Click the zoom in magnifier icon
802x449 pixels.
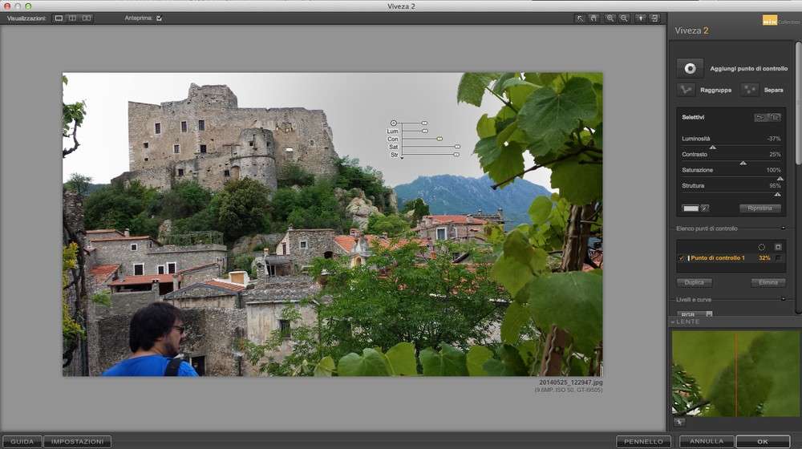(x=610, y=18)
